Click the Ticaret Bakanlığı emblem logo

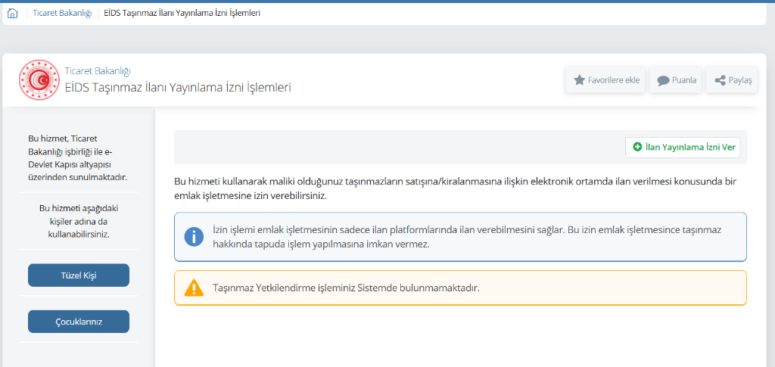click(39, 79)
